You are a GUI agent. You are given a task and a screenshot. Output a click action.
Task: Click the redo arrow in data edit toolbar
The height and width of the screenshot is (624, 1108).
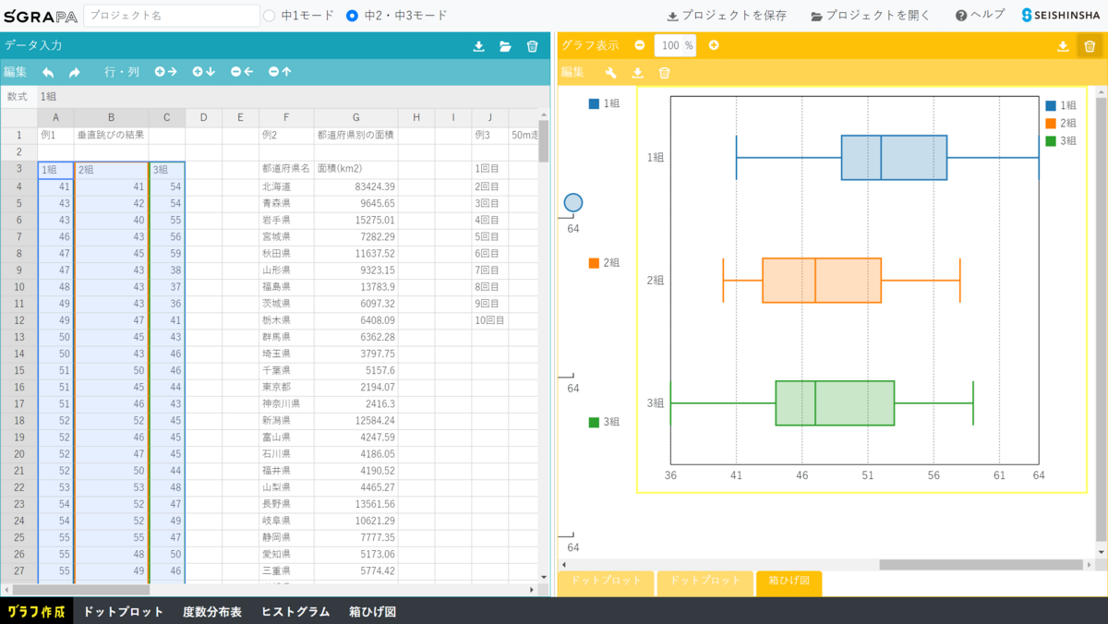click(75, 72)
